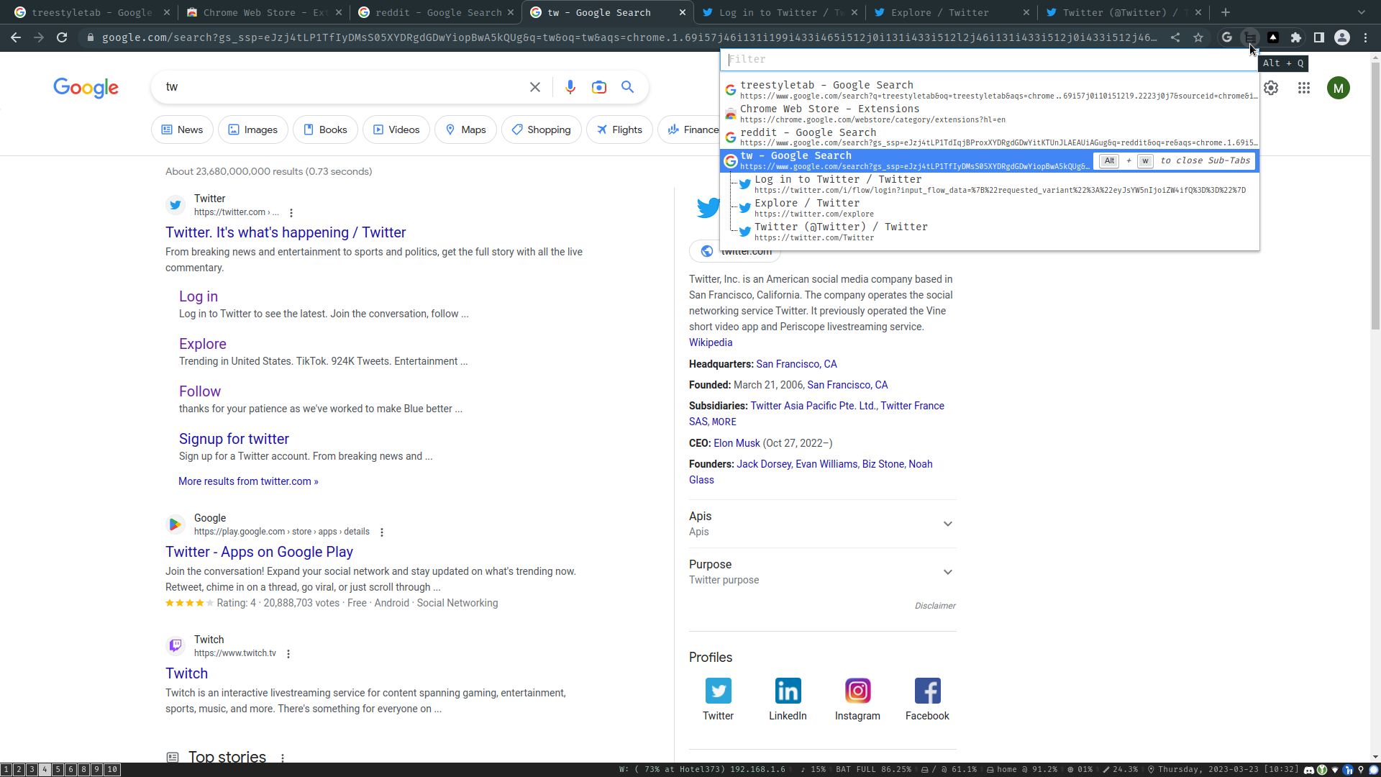Click the page reload icon

[62, 37]
